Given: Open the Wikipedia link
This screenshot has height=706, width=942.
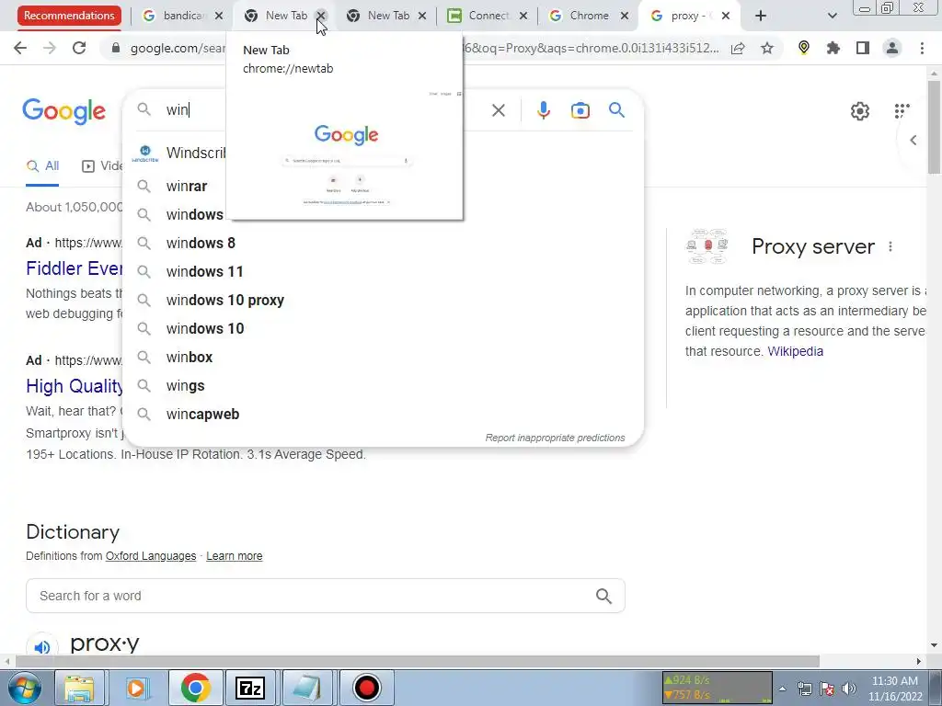Looking at the screenshot, I should pos(795,351).
